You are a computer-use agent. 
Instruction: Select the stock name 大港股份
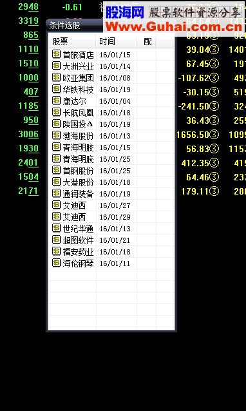coord(78,182)
